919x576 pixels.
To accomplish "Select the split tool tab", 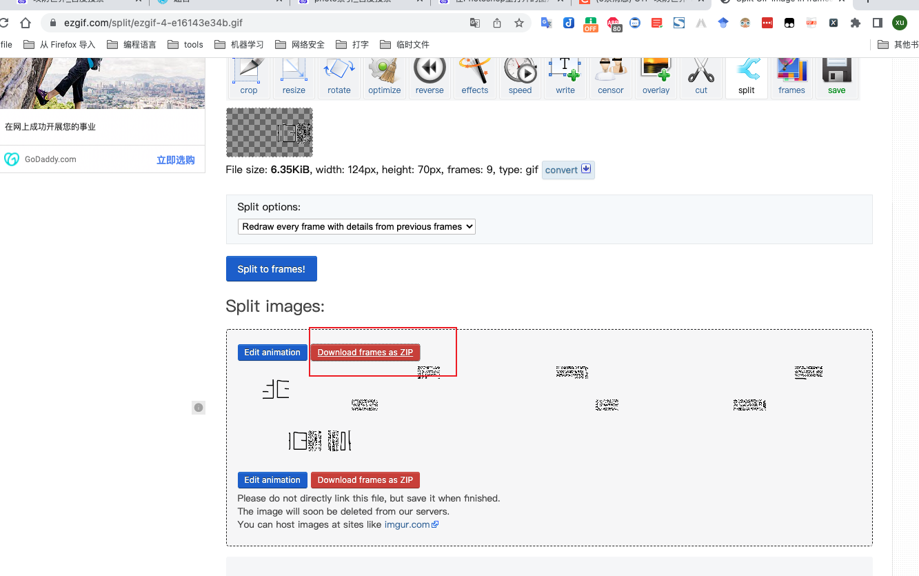I will [747, 77].
